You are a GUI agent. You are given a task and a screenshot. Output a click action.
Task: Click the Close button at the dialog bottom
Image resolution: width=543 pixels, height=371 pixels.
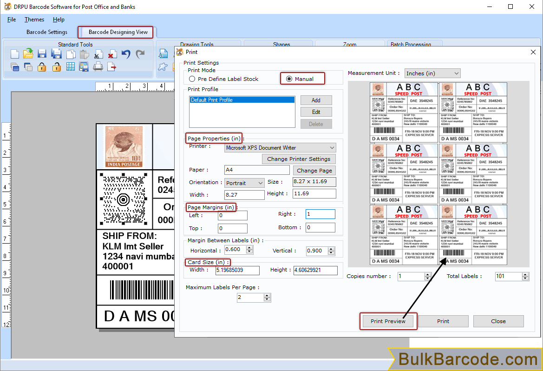pos(498,321)
